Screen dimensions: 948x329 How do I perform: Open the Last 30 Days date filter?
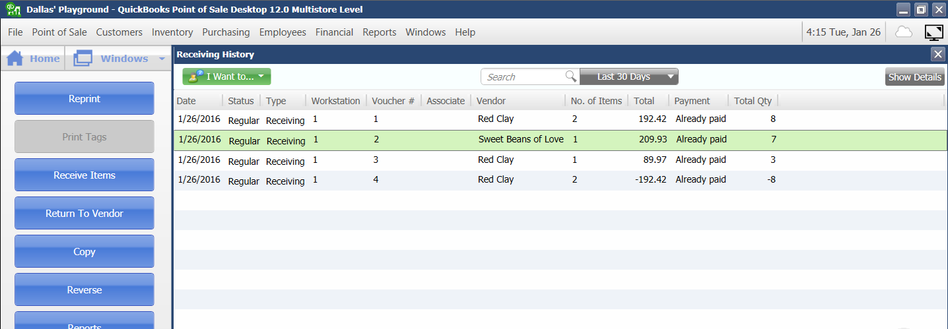point(628,76)
